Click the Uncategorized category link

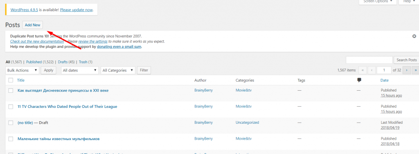[247, 123]
